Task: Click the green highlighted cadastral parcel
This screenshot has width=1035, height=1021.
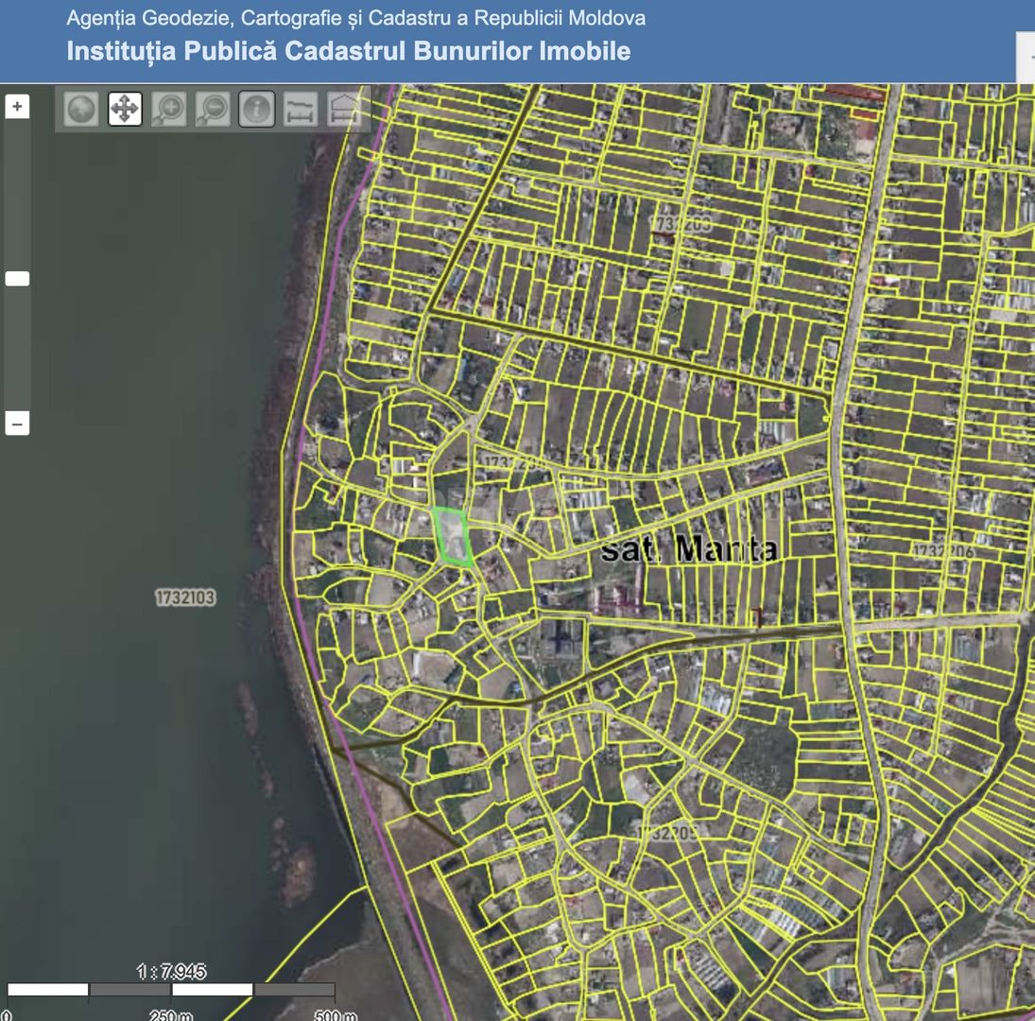Action: pyautogui.click(x=452, y=537)
